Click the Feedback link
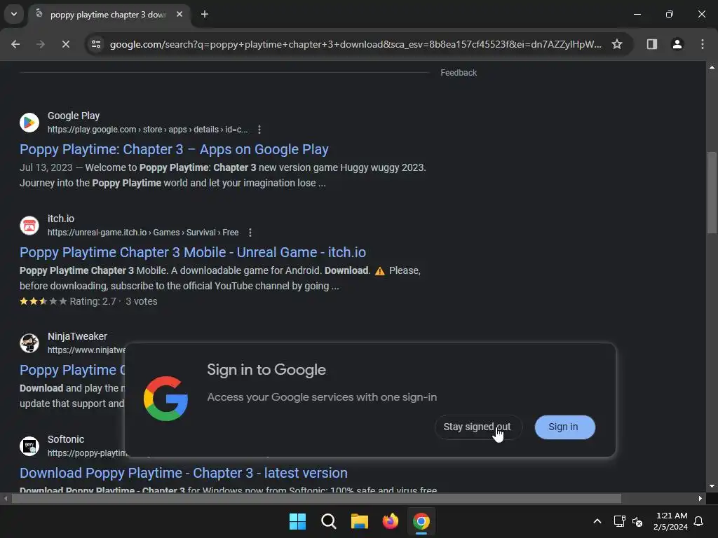 459,73
